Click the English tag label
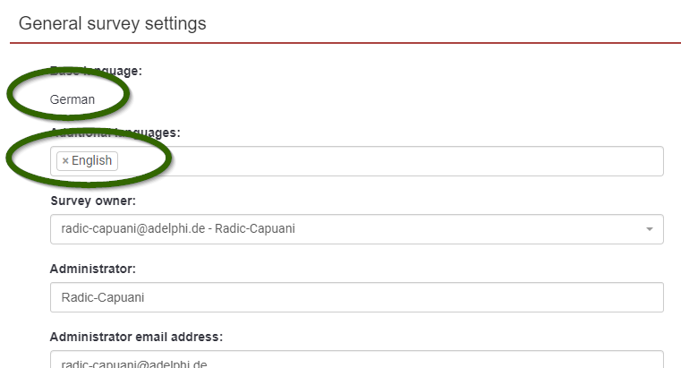 point(91,161)
